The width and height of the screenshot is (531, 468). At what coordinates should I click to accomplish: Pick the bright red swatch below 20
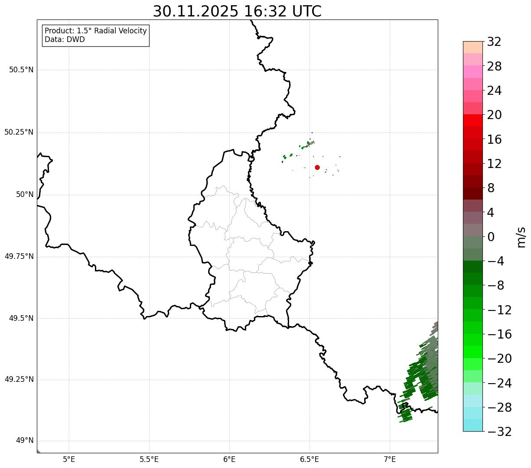472,120
